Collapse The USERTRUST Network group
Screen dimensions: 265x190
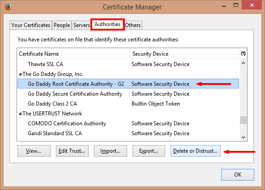click(x=20, y=114)
